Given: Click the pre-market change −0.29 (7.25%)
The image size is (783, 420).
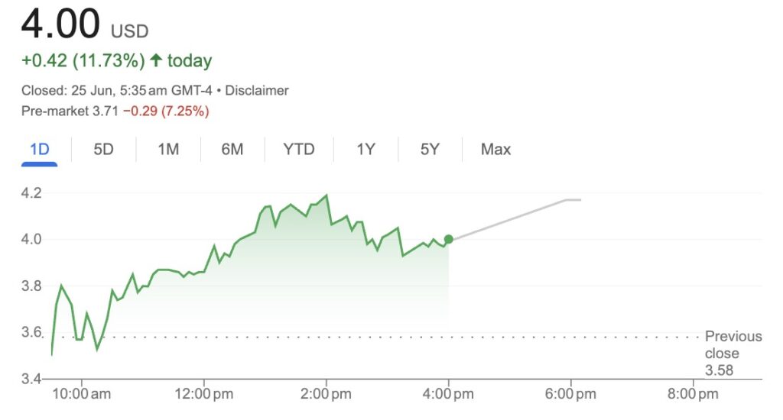Looking at the screenshot, I should click(166, 111).
